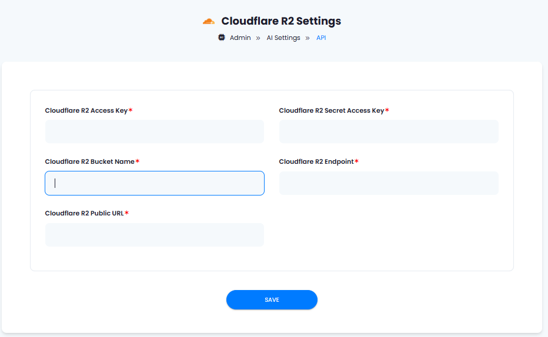Click the Cloudflare R2 Public URL label
Image resolution: width=548 pixels, height=337 pixels.
[x=84, y=213]
